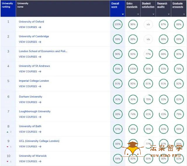Click Oxford's 96% entry standards circle
The height and width of the screenshot is (166, 187).
133,25
